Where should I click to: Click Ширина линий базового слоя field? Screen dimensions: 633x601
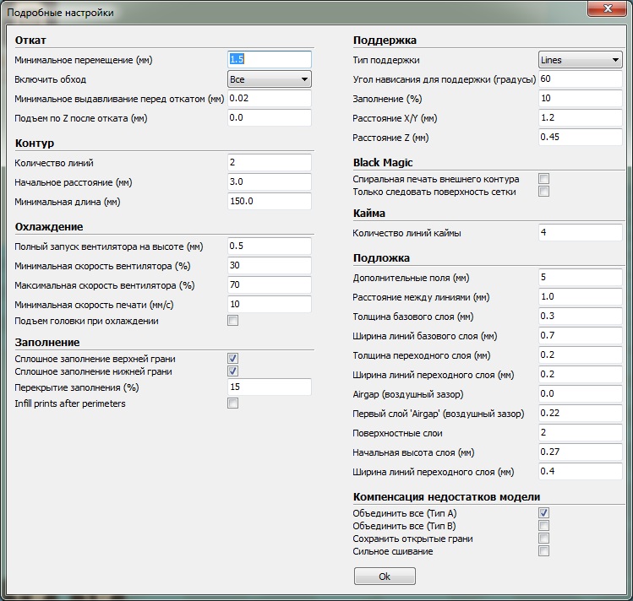tap(580, 335)
